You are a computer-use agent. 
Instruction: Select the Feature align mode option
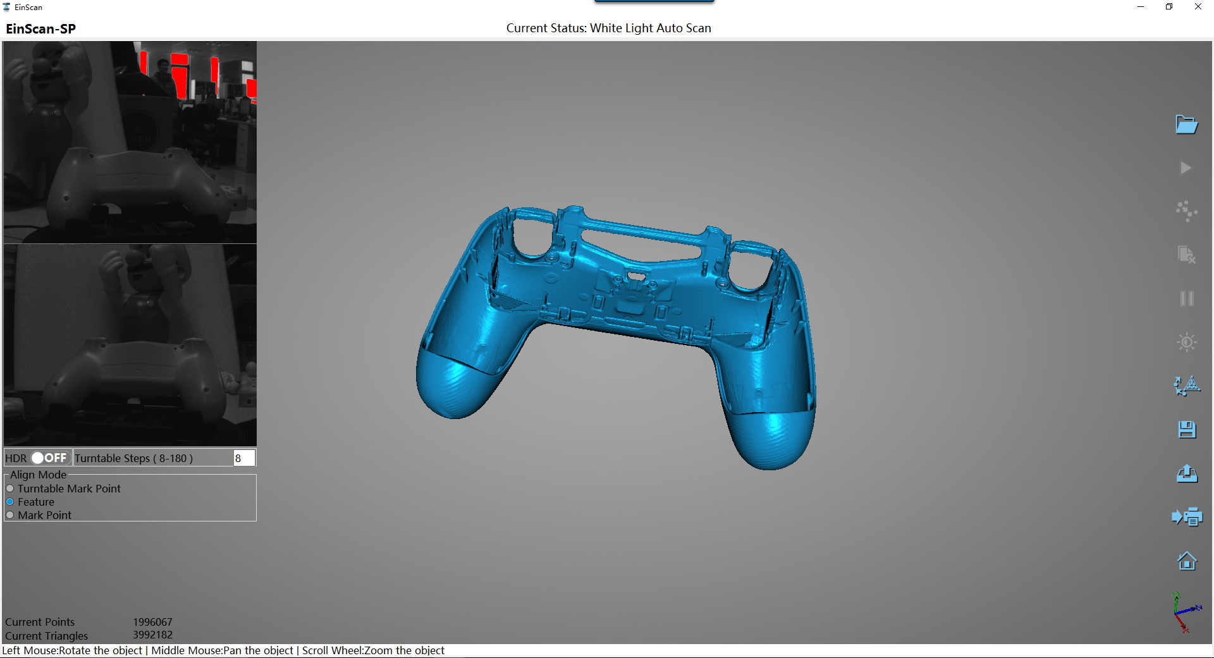10,501
